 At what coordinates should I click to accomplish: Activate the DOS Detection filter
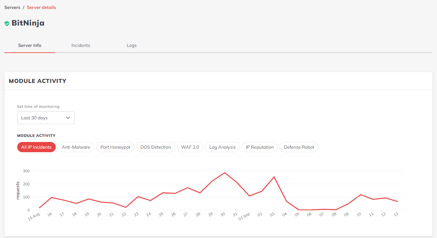[156, 147]
